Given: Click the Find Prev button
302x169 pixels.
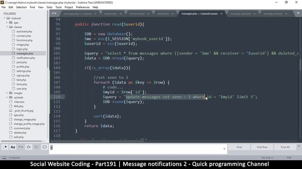Looking at the screenshot, I should [x=262, y=147].
